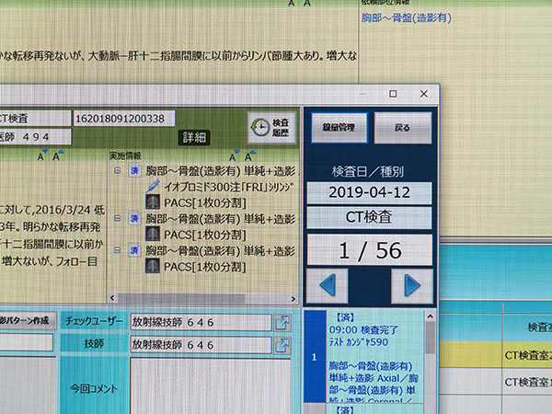Collapse the first 胸部～骨盤 tree node
Screen dimensions: 552x414
(x=118, y=171)
